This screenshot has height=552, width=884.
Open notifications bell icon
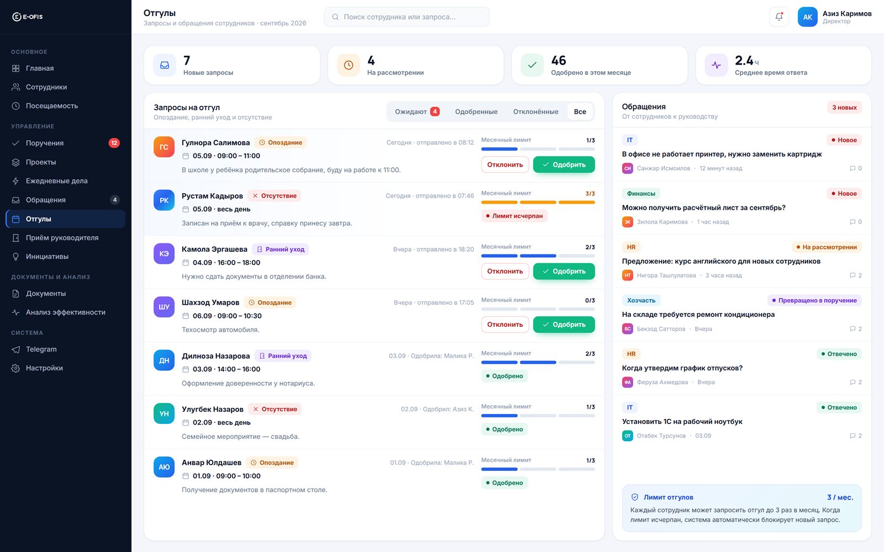779,17
